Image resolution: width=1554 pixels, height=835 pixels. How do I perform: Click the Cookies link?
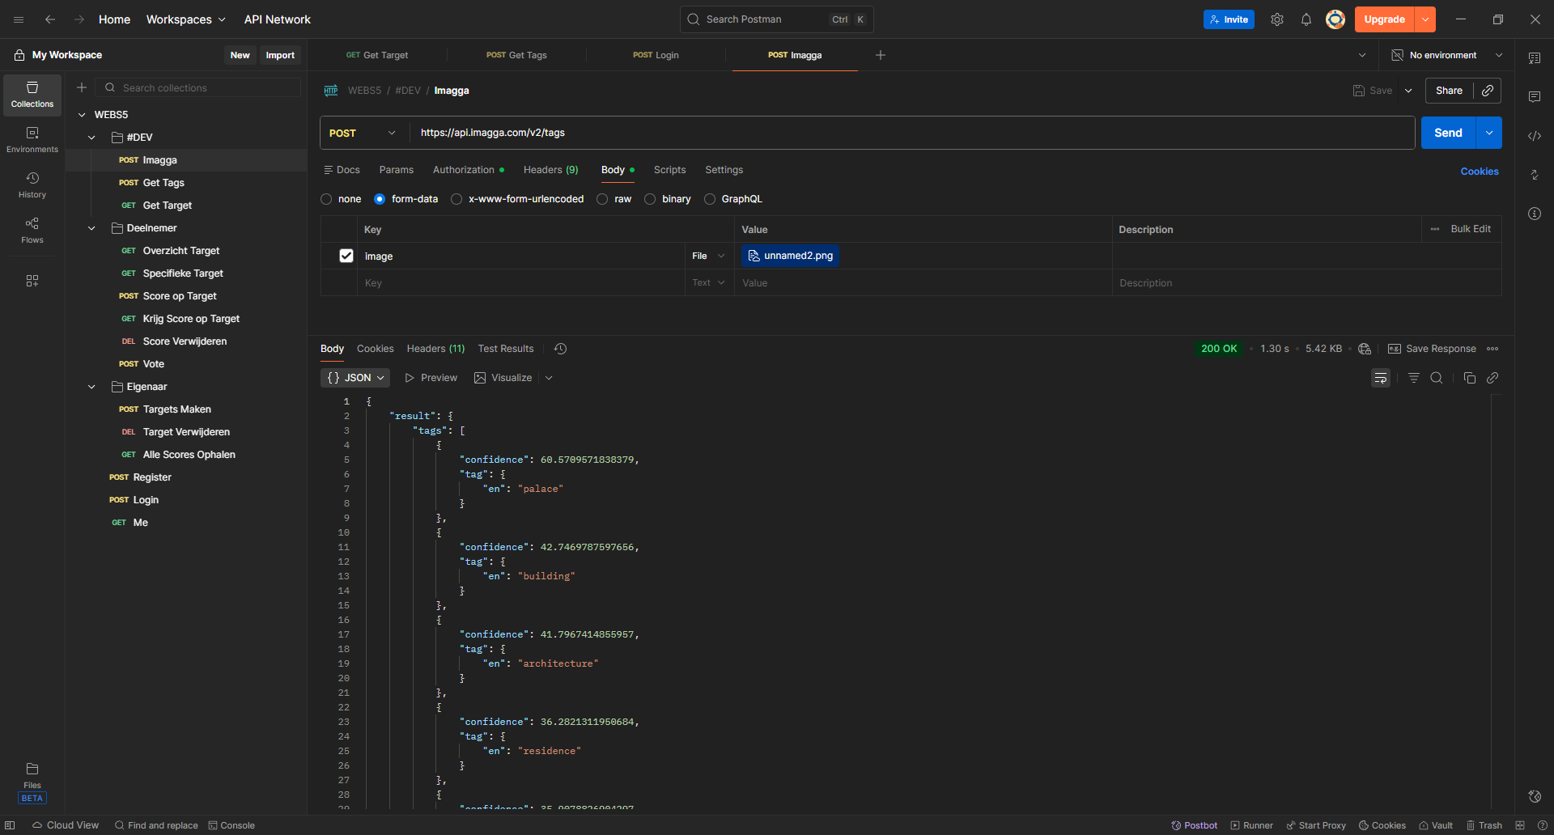(x=1479, y=172)
